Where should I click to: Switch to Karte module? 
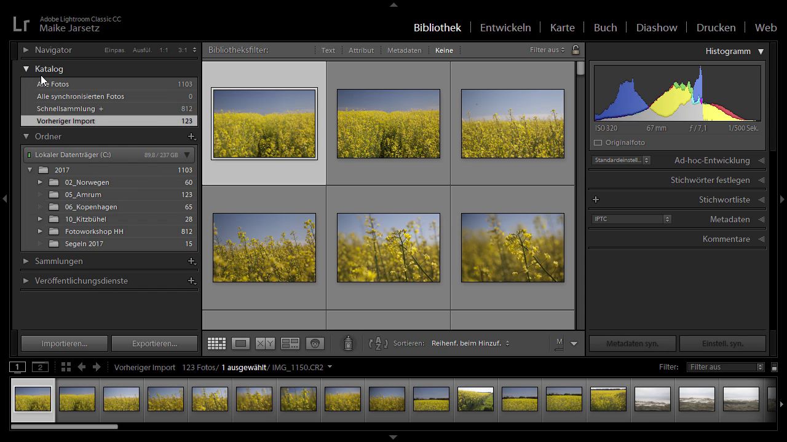pyautogui.click(x=562, y=28)
